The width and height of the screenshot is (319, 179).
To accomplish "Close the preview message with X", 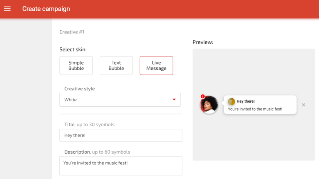I will pyautogui.click(x=303, y=105).
